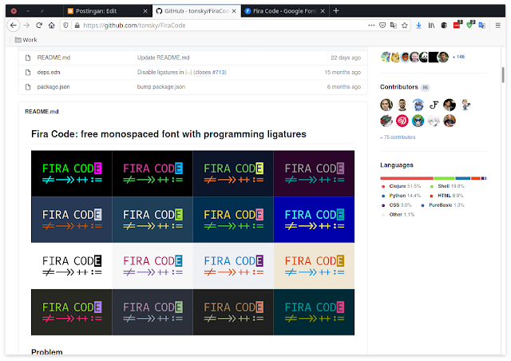Click the PureBasic 1.3% language entry
511x361 pixels.
pyautogui.click(x=442, y=205)
